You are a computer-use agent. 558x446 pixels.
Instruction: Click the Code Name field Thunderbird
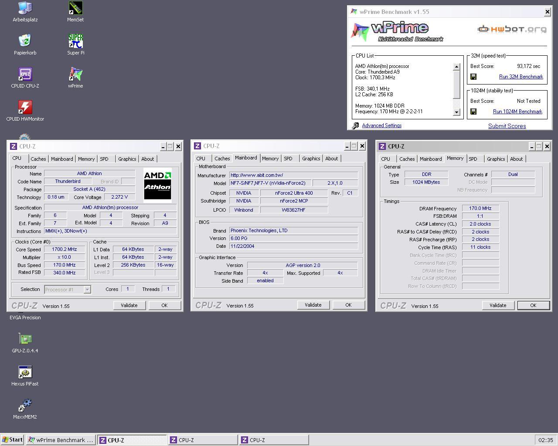(68, 181)
